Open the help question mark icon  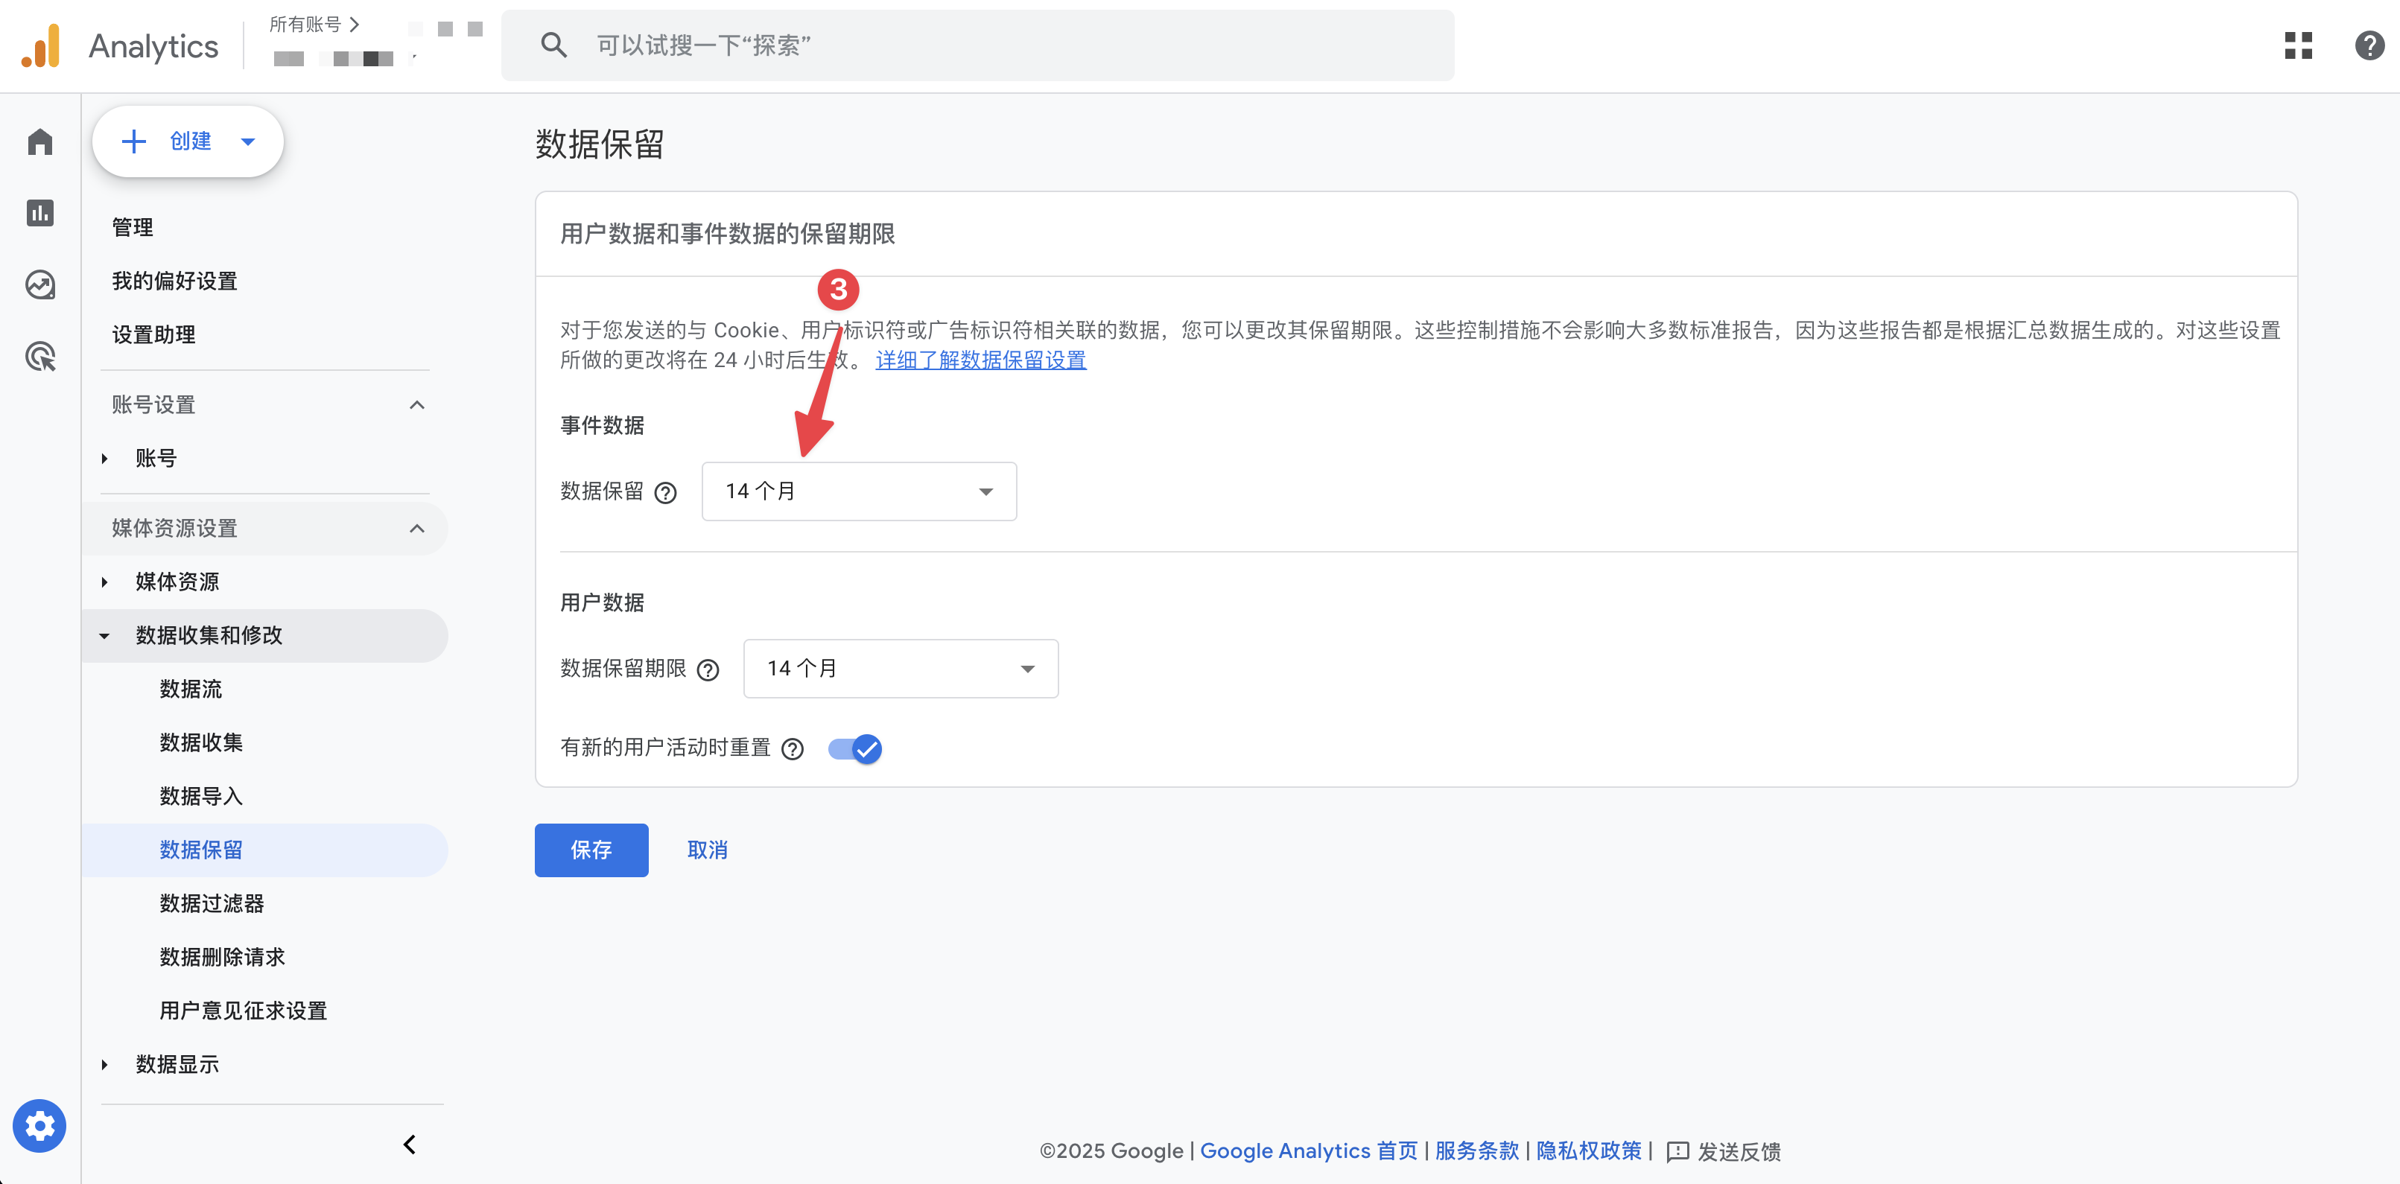(x=2369, y=45)
